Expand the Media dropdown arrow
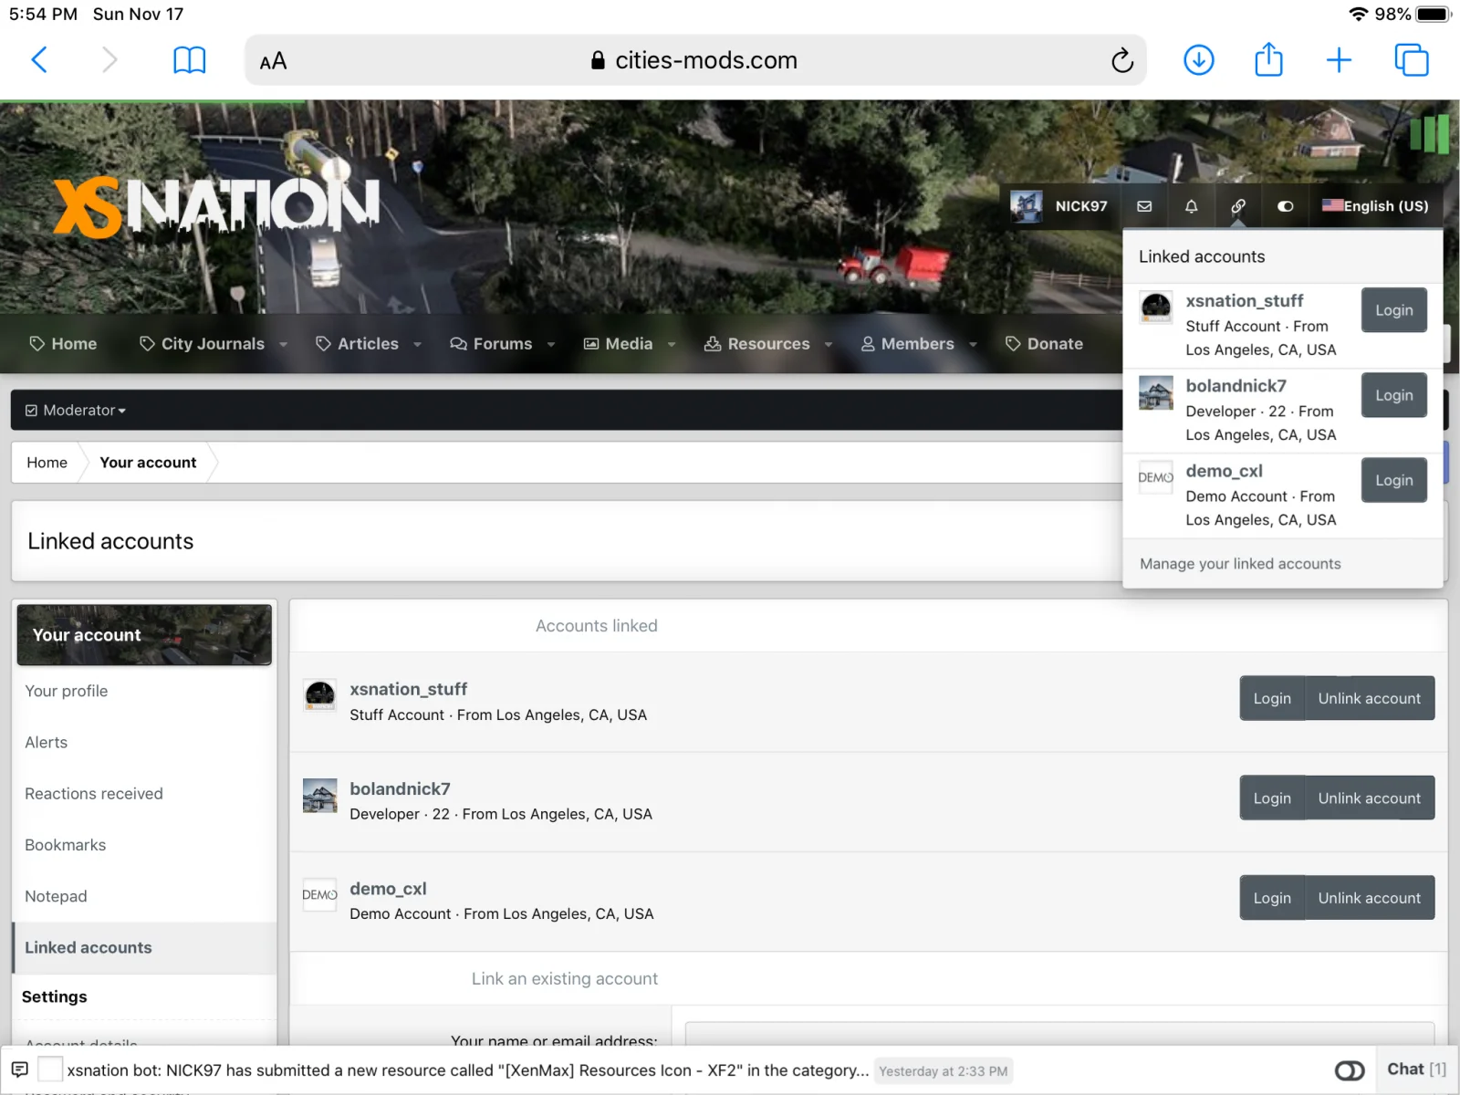The width and height of the screenshot is (1460, 1095). pos(672,345)
